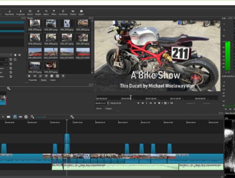
Task: Click the overwrite clip timeline button
Action: pyautogui.click(x=9, y=117)
